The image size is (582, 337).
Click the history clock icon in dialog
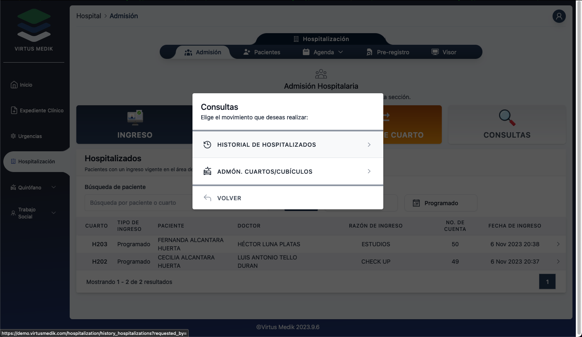tap(207, 145)
